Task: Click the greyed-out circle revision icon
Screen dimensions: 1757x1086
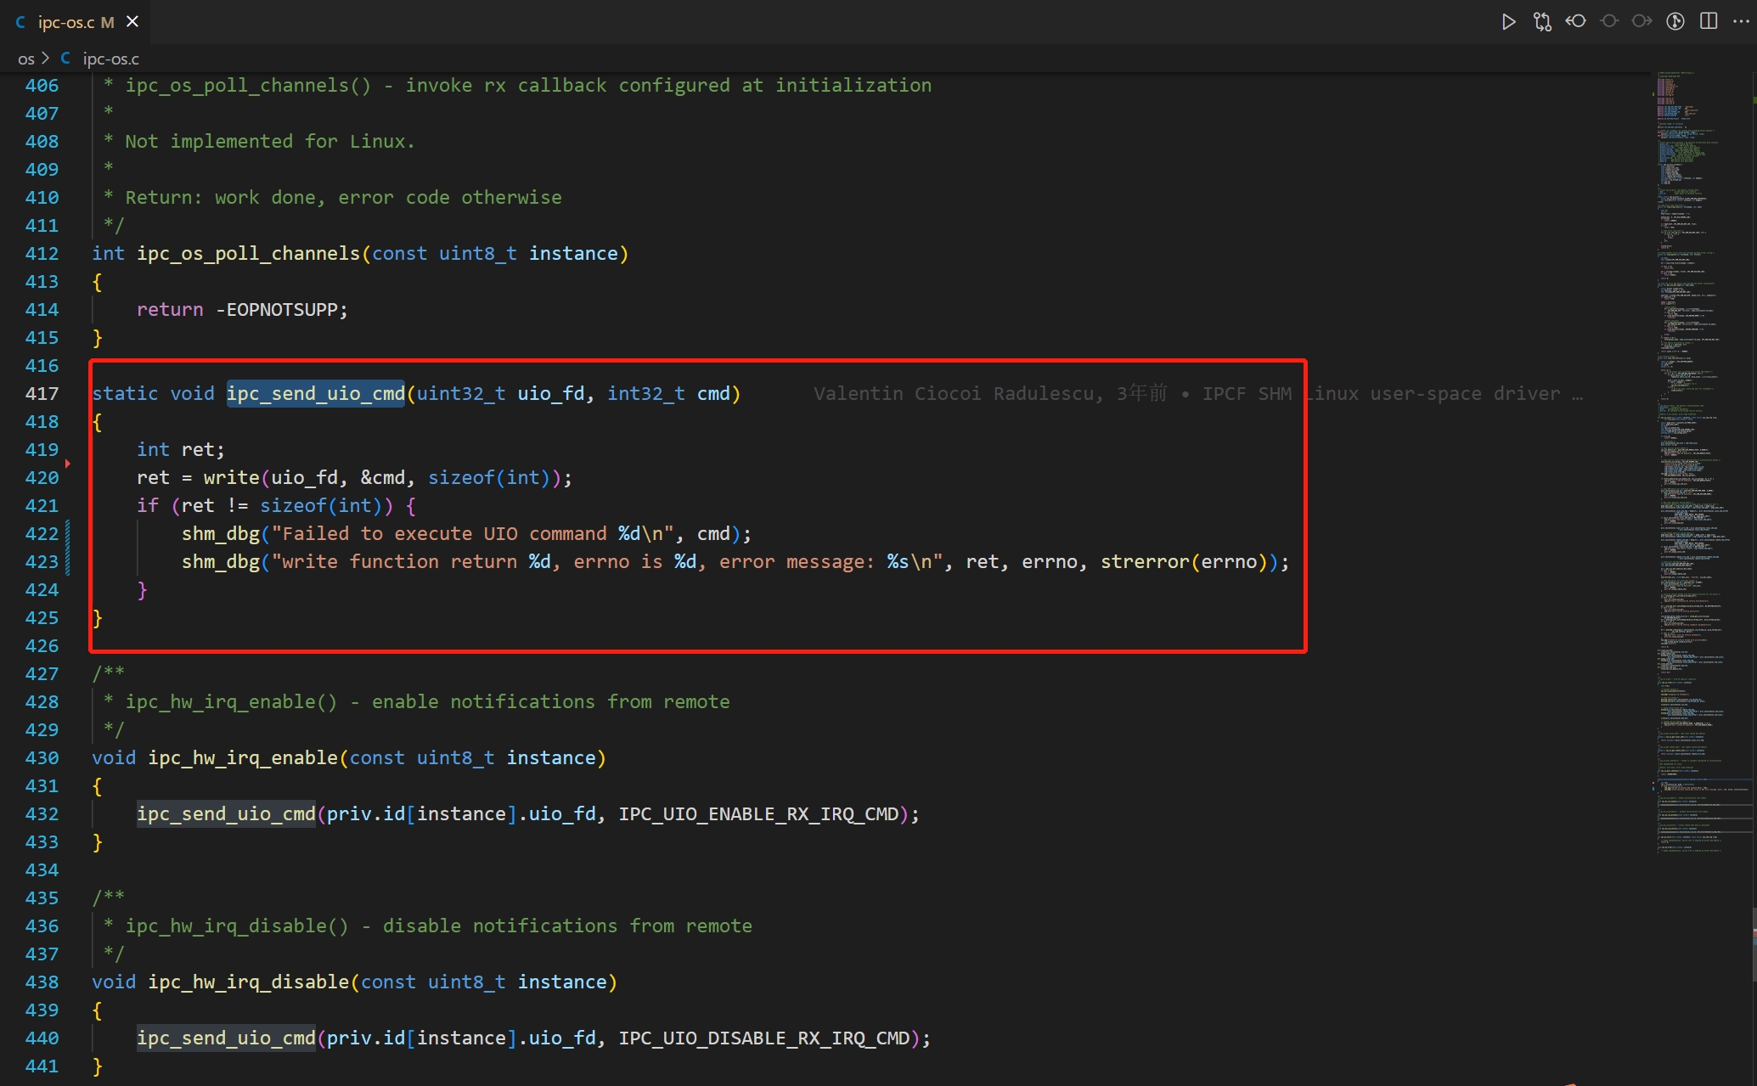Action: point(1608,22)
